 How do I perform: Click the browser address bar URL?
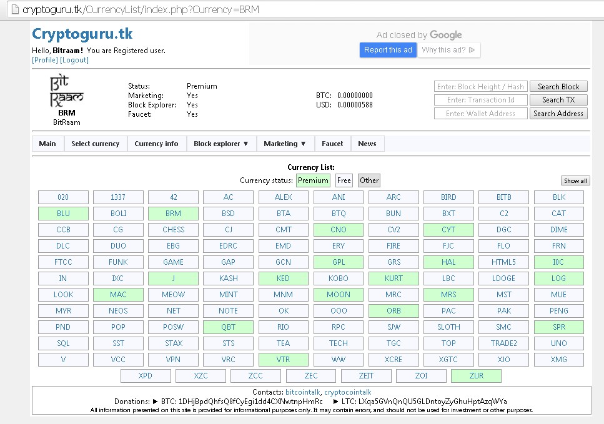[141, 9]
